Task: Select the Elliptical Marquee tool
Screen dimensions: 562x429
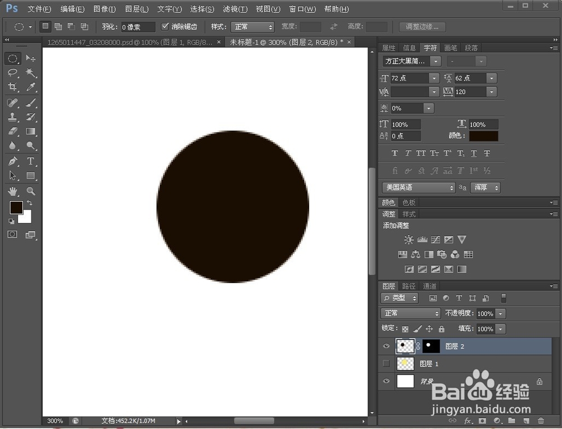Action: coord(12,58)
